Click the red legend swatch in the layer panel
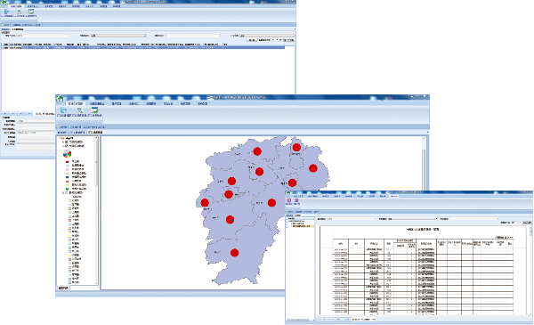Image resolution: width=534 pixels, height=325 pixels. [67, 161]
